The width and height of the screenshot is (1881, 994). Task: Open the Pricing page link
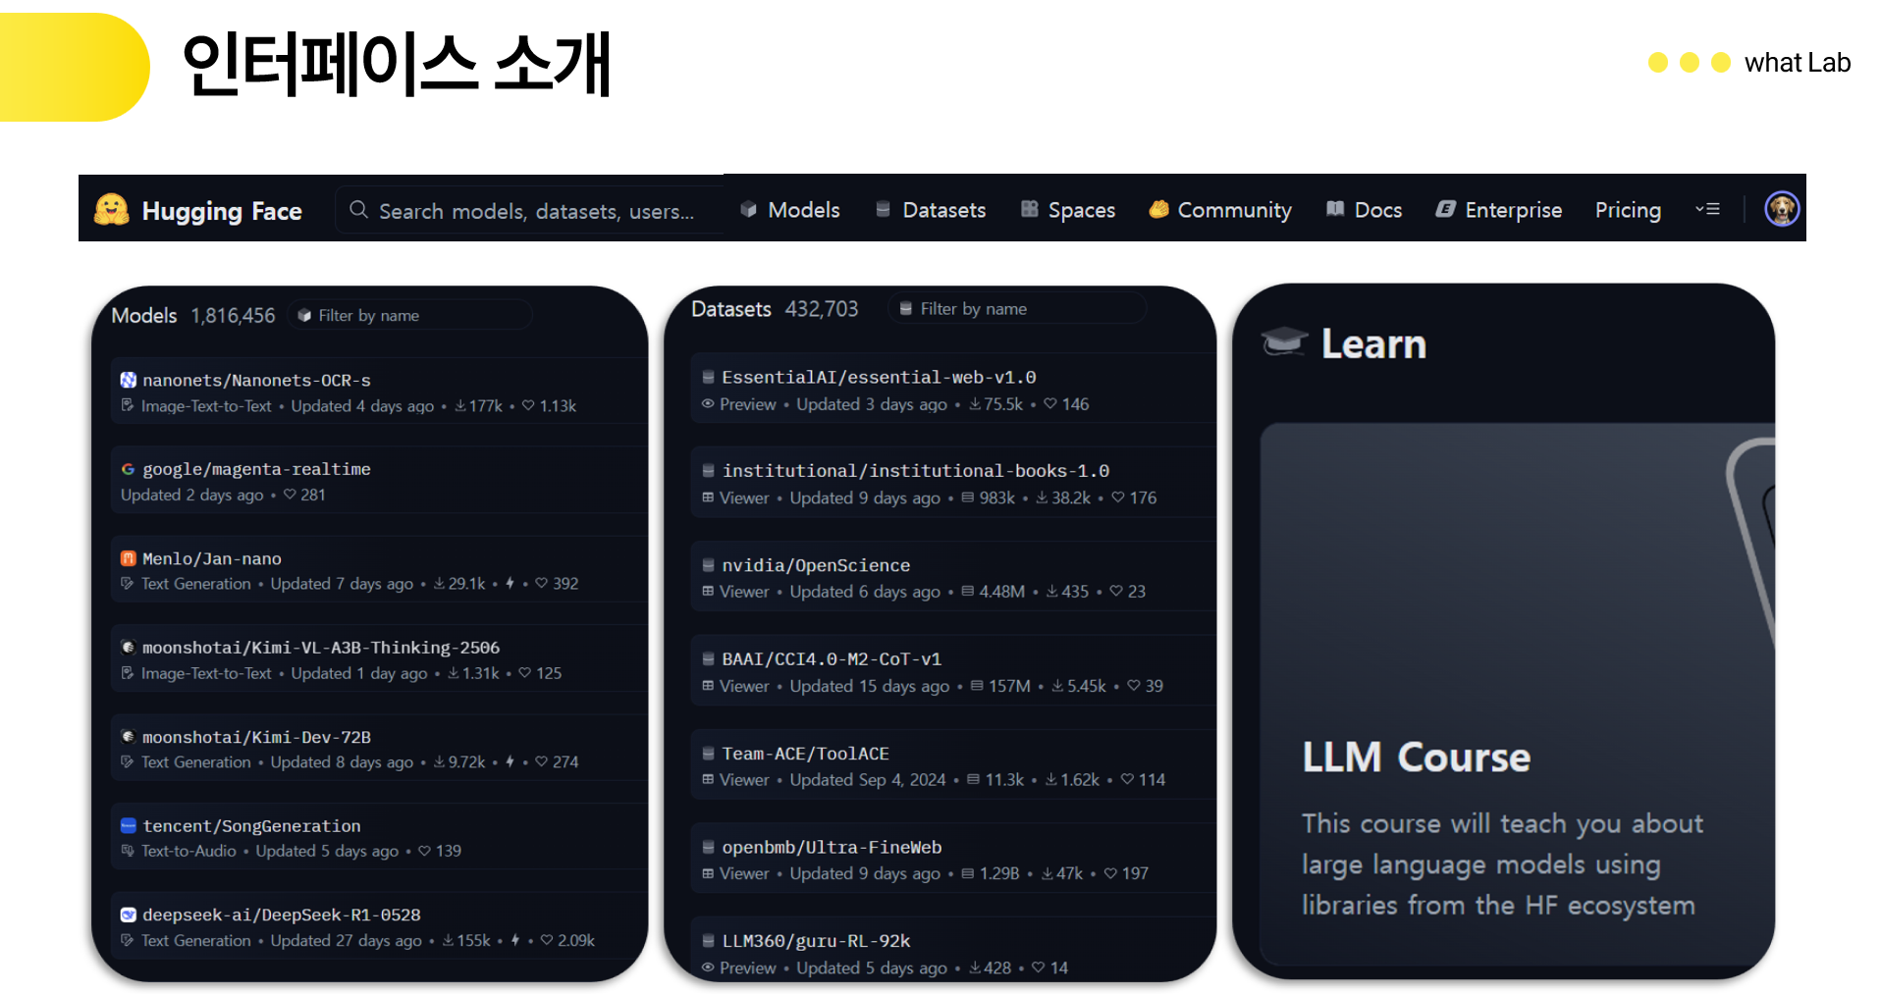coord(1628,209)
